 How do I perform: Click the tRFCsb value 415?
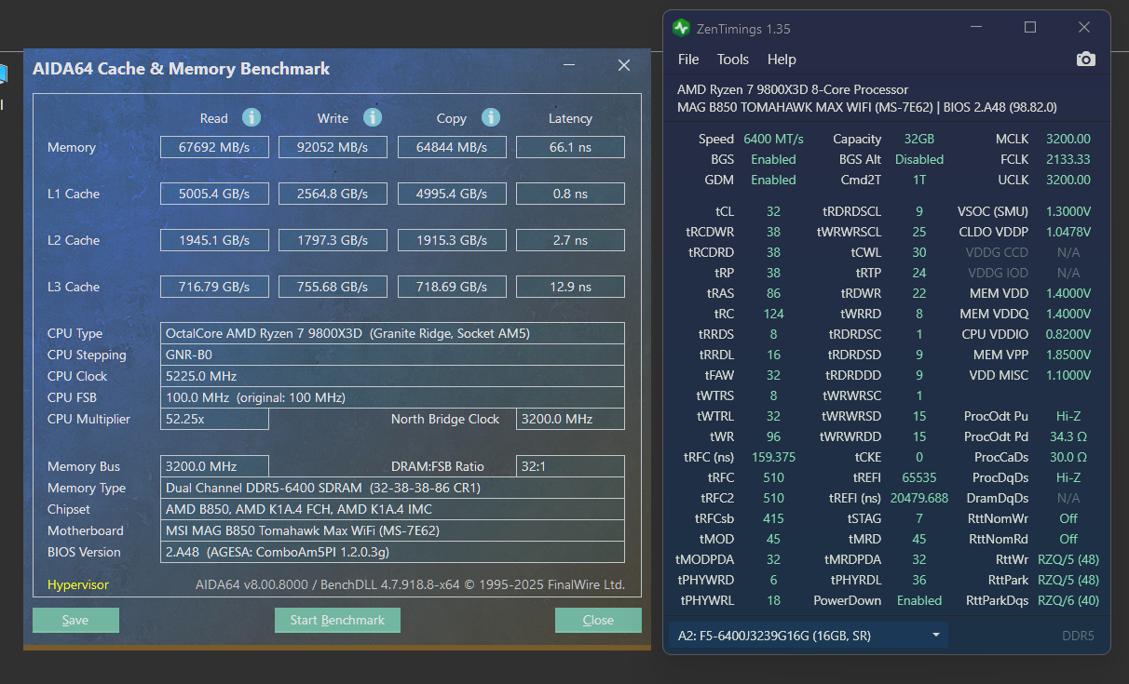click(x=773, y=518)
